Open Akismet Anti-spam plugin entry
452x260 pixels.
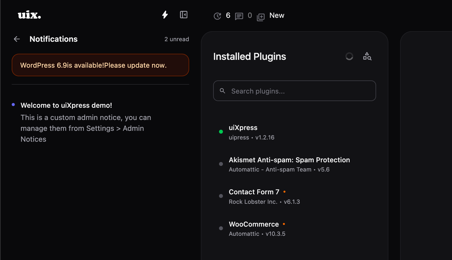point(289,160)
